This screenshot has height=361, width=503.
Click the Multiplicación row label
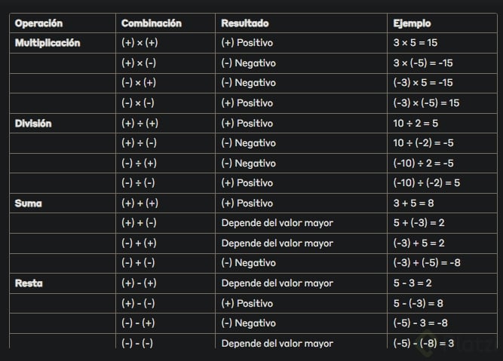point(48,43)
